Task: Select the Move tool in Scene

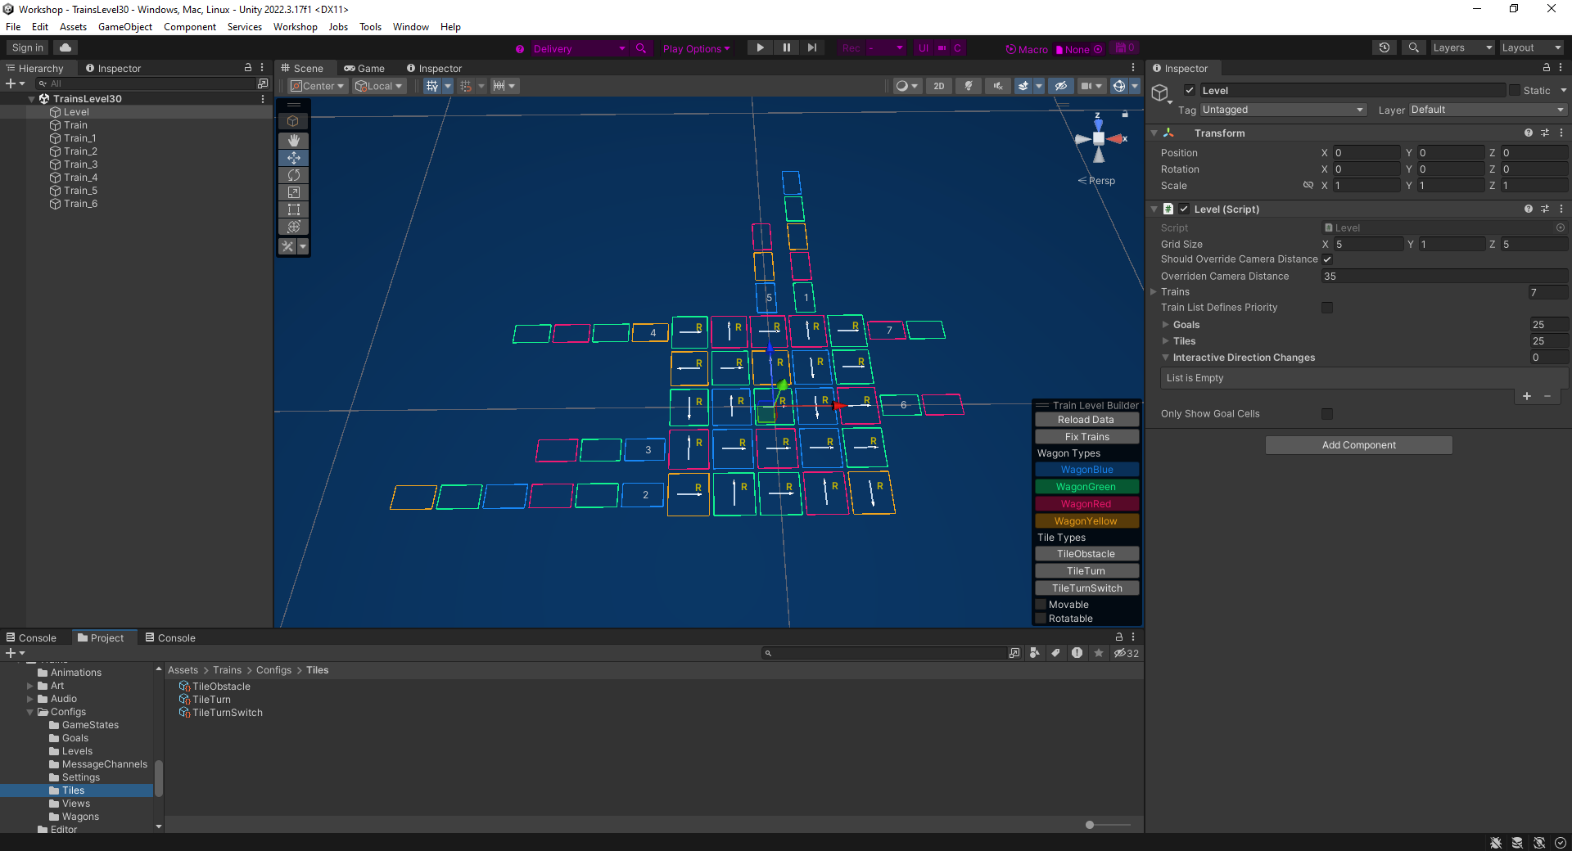Action: click(x=294, y=158)
